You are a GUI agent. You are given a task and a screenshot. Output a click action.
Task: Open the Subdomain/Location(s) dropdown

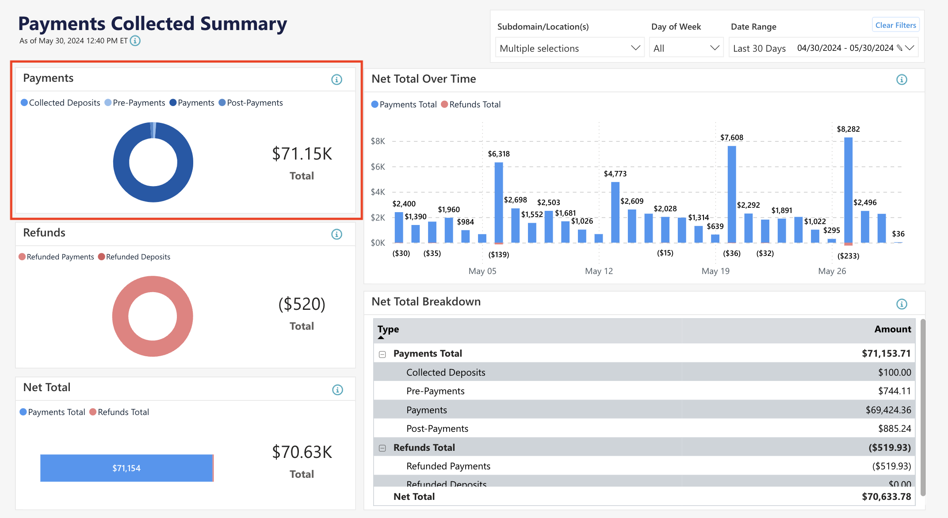click(570, 47)
